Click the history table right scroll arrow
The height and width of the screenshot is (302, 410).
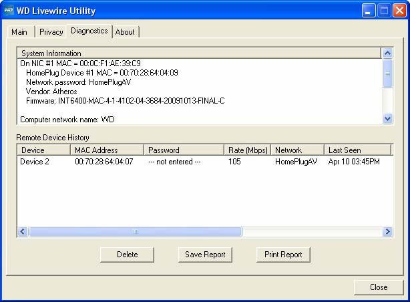(x=387, y=232)
